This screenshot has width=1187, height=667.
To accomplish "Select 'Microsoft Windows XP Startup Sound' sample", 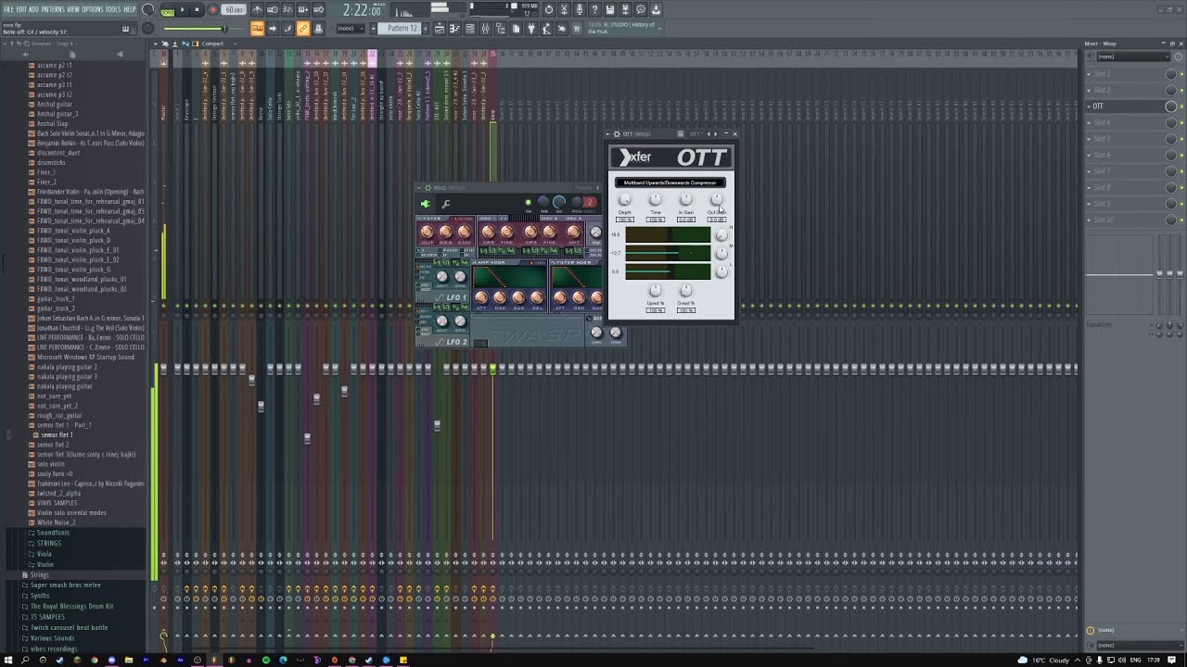I will [x=85, y=357].
